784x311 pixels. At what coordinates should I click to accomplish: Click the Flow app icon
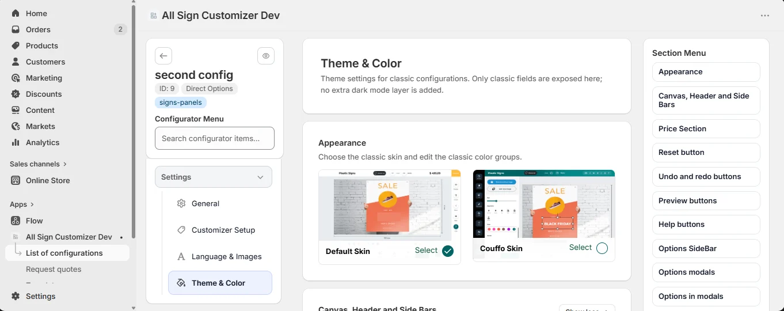pyautogui.click(x=16, y=221)
